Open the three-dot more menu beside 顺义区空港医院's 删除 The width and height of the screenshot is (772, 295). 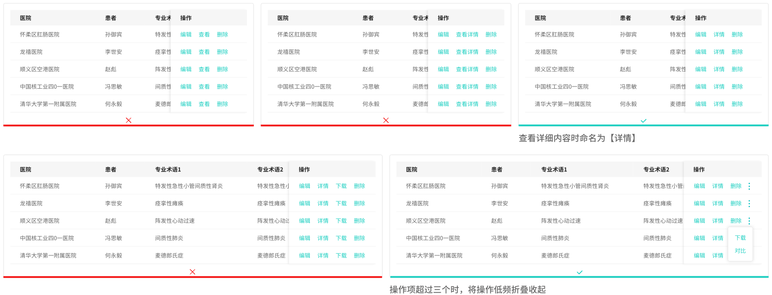click(x=749, y=221)
